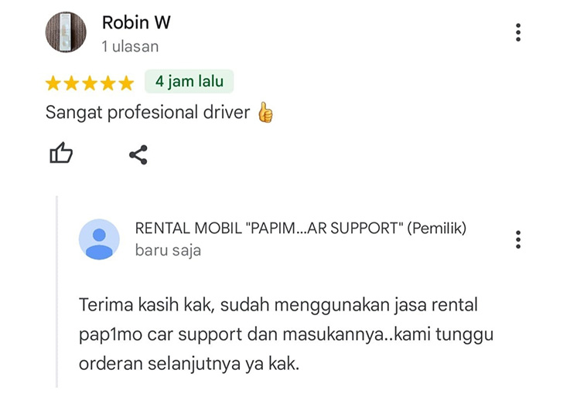Viewport: 577px width, 397px height.
Task: Click the owner's blue default avatar
Action: click(99, 239)
